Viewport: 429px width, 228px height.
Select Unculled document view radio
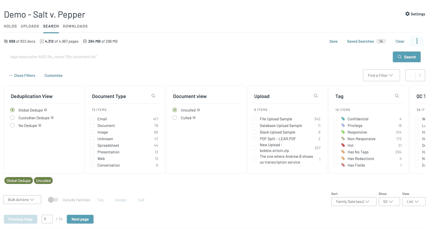(x=175, y=110)
